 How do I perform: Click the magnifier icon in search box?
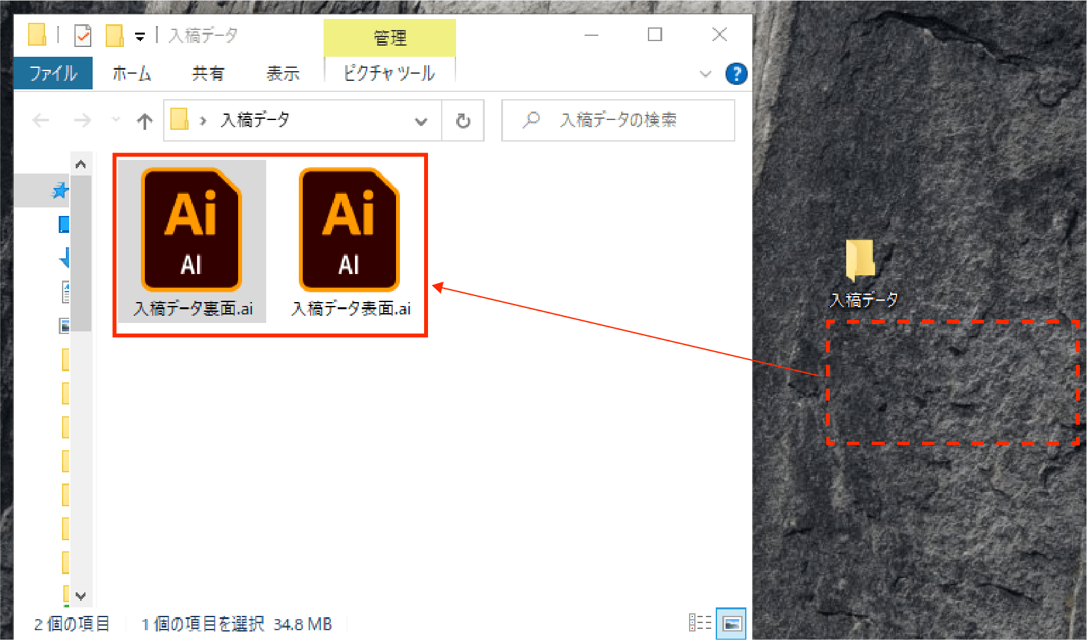531,120
